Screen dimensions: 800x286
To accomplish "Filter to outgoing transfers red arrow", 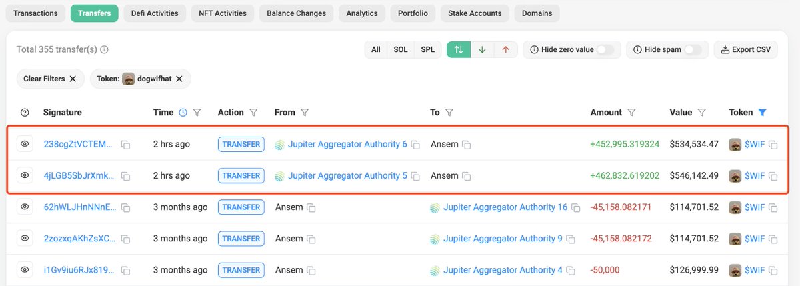I will click(506, 49).
